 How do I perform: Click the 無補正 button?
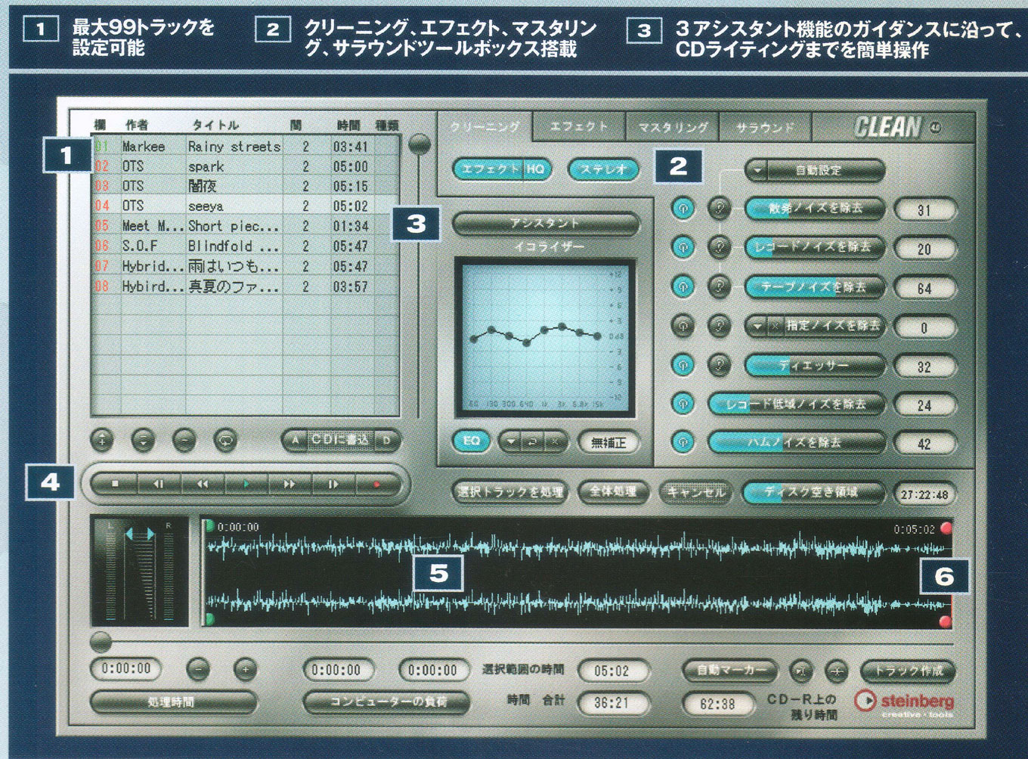608,442
